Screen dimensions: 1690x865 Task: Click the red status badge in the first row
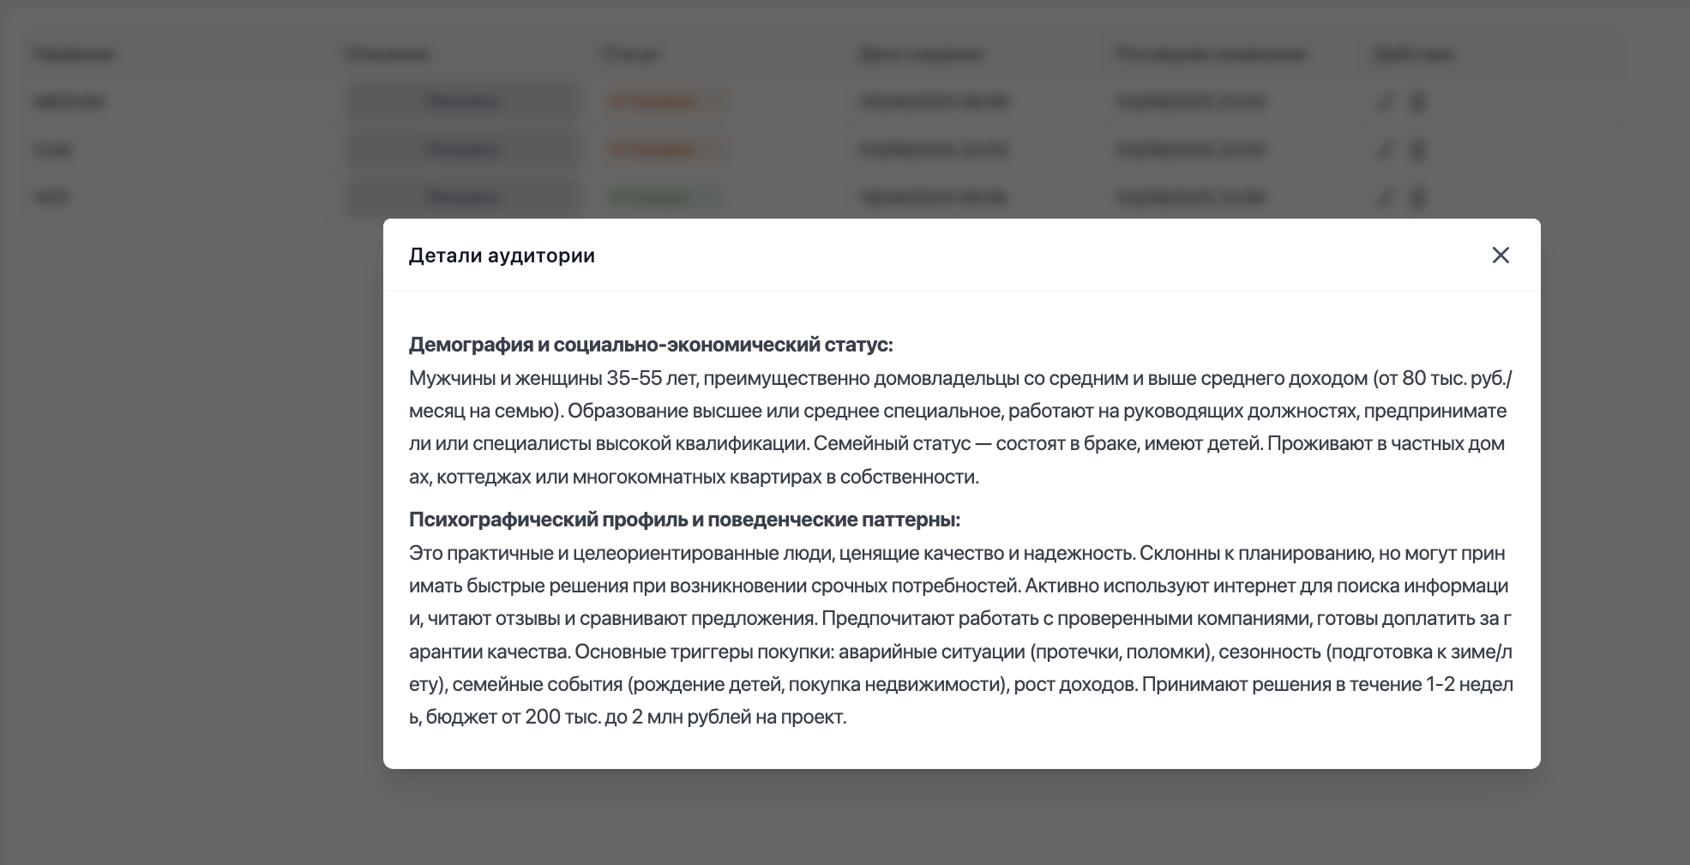[x=667, y=100]
